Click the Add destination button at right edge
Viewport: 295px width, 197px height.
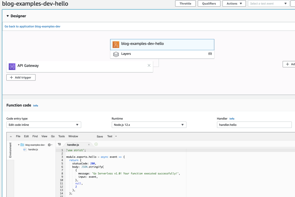(289, 64)
